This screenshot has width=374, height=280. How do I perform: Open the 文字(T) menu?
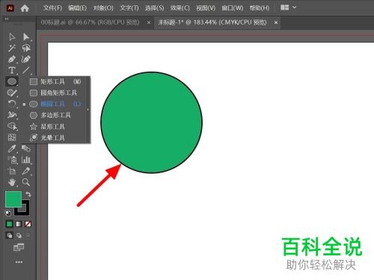[x=129, y=8]
